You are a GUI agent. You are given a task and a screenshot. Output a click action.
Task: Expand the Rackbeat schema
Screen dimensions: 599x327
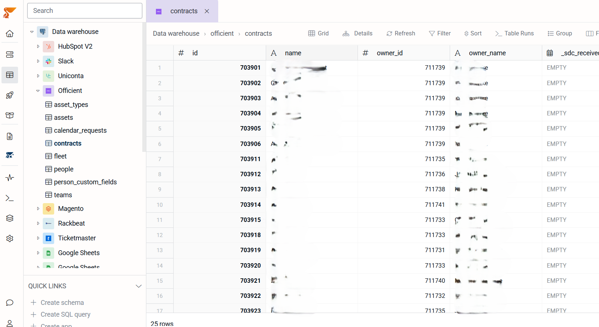tap(38, 223)
